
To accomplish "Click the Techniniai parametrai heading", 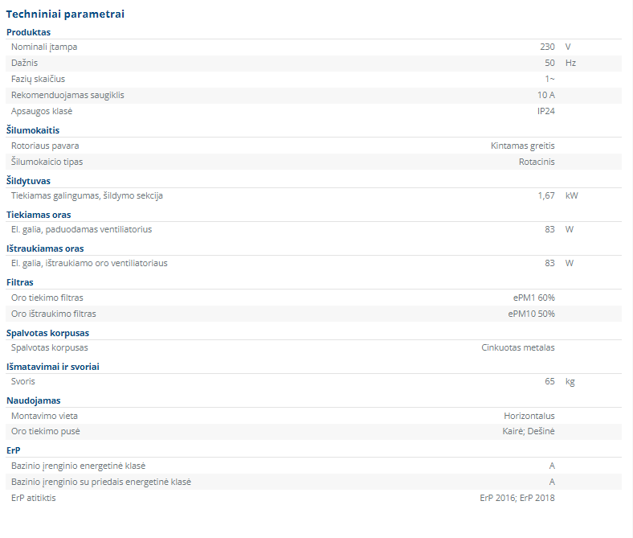I will pyautogui.click(x=65, y=14).
